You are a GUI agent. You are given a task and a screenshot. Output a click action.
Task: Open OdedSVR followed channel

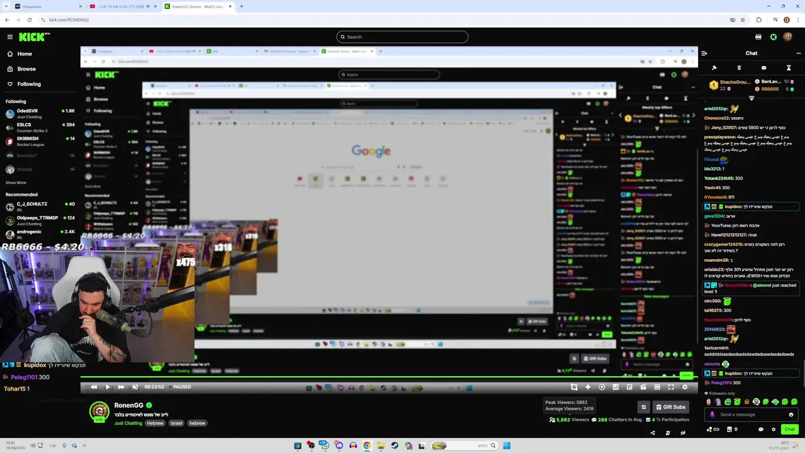click(40, 113)
